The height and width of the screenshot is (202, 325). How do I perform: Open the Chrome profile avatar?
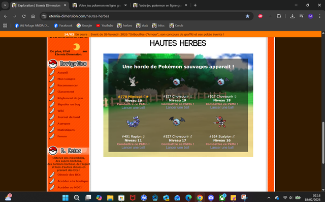[310, 16]
